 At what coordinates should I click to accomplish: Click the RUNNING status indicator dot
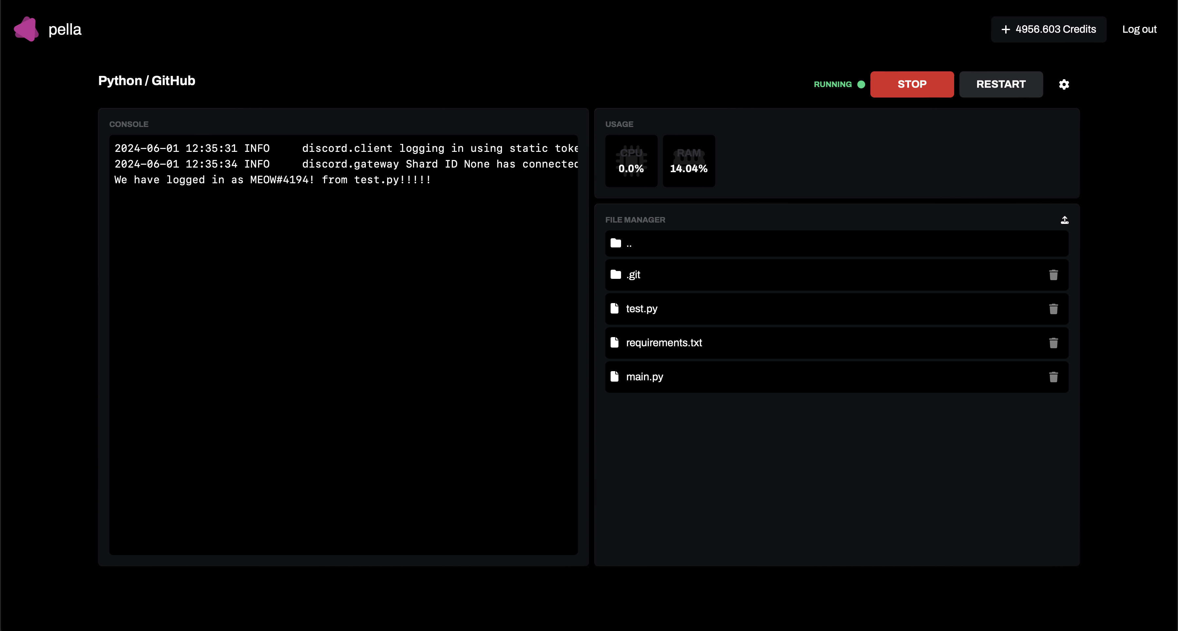tap(862, 84)
